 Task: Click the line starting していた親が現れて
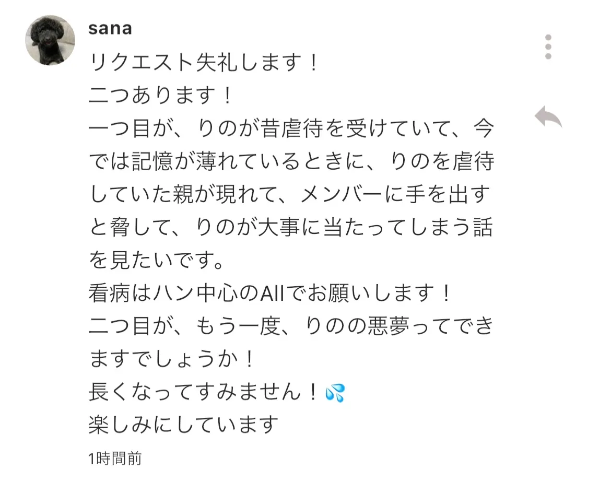tap(291, 195)
